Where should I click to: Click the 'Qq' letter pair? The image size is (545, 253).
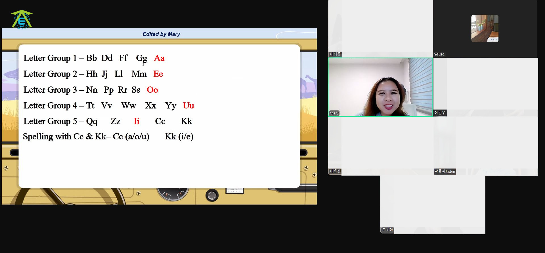tap(92, 122)
